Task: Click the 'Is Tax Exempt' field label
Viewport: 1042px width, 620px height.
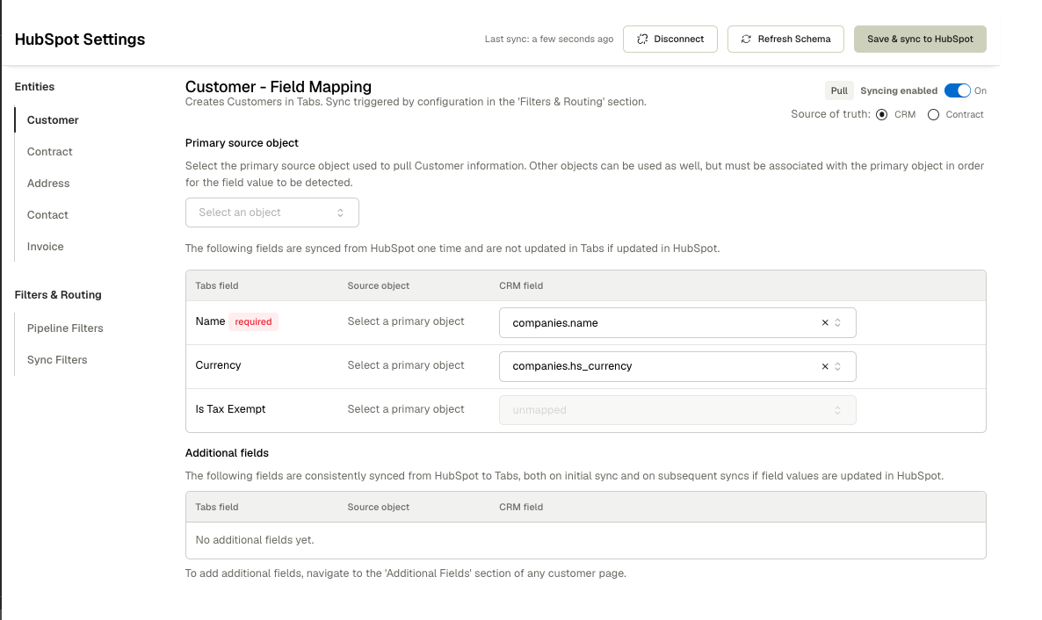Action: pos(230,409)
